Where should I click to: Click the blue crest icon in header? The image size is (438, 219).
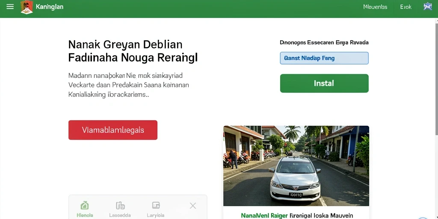428,6
